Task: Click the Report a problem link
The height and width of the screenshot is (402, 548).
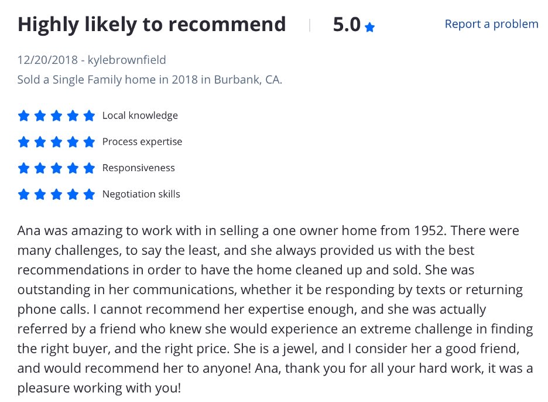Action: pos(491,24)
